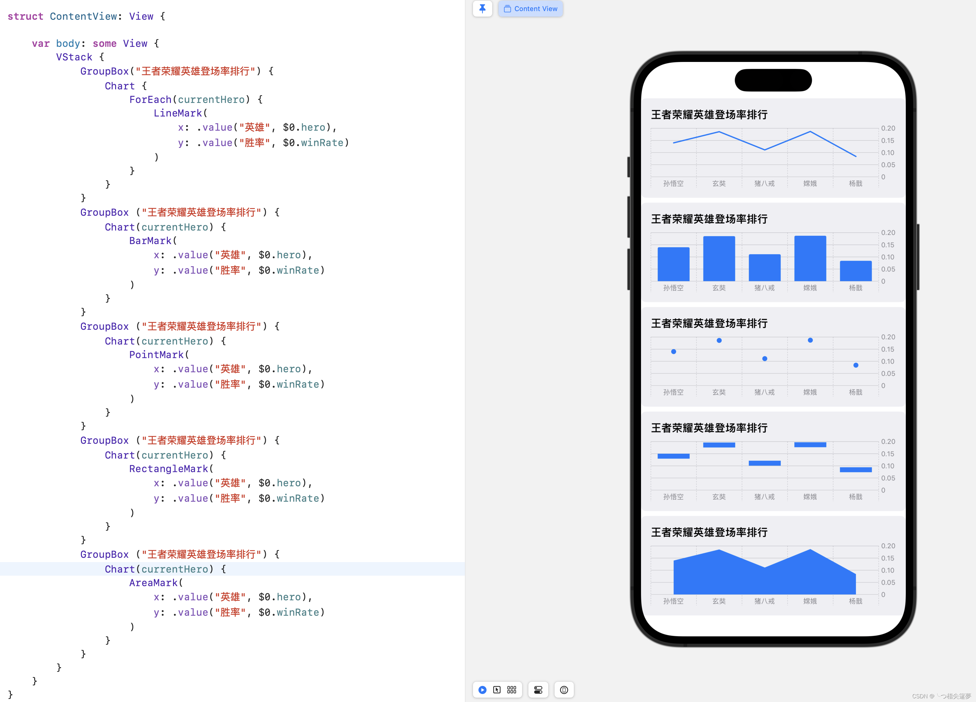The height and width of the screenshot is (702, 976).
Task: Click the VStack keyword in code
Action: point(74,57)
